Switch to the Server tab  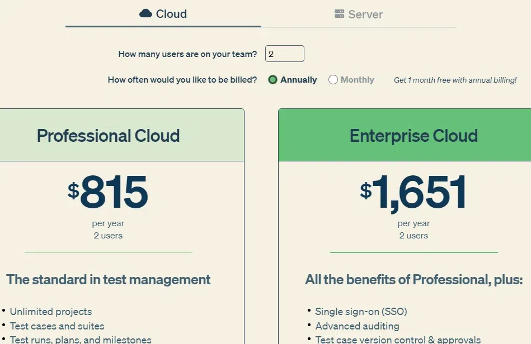click(359, 14)
